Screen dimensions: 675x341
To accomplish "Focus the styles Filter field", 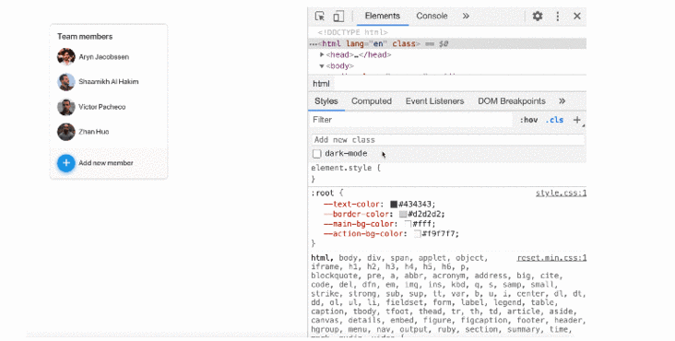I will (x=411, y=120).
